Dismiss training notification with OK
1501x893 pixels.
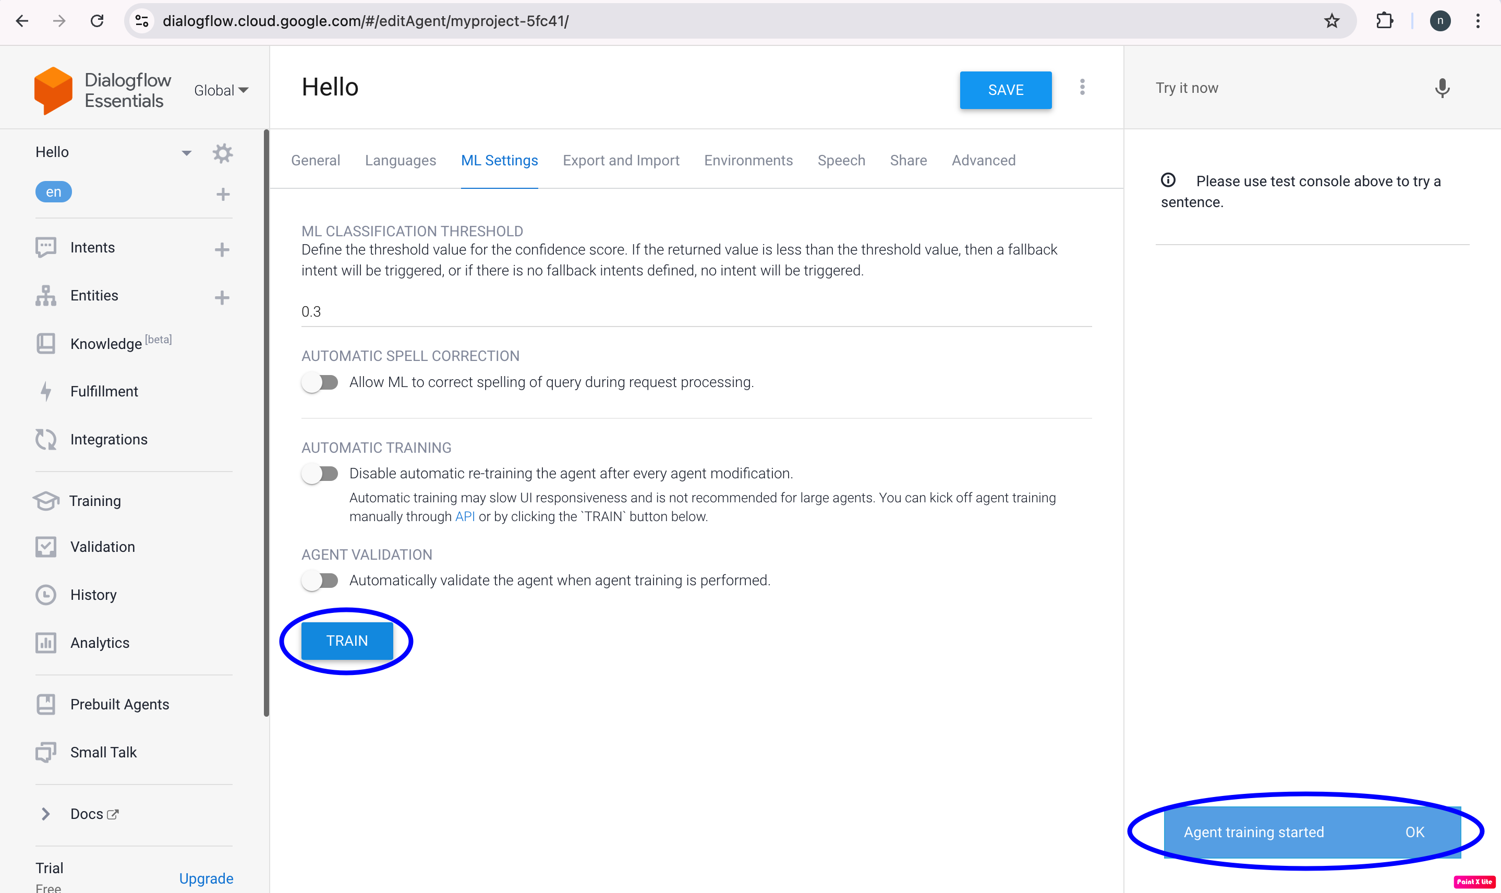(1415, 832)
